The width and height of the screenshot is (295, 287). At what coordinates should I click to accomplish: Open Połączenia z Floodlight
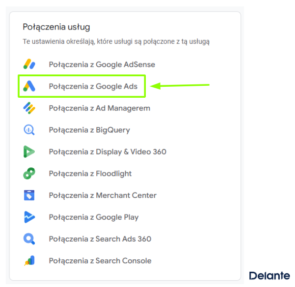[x=90, y=174]
